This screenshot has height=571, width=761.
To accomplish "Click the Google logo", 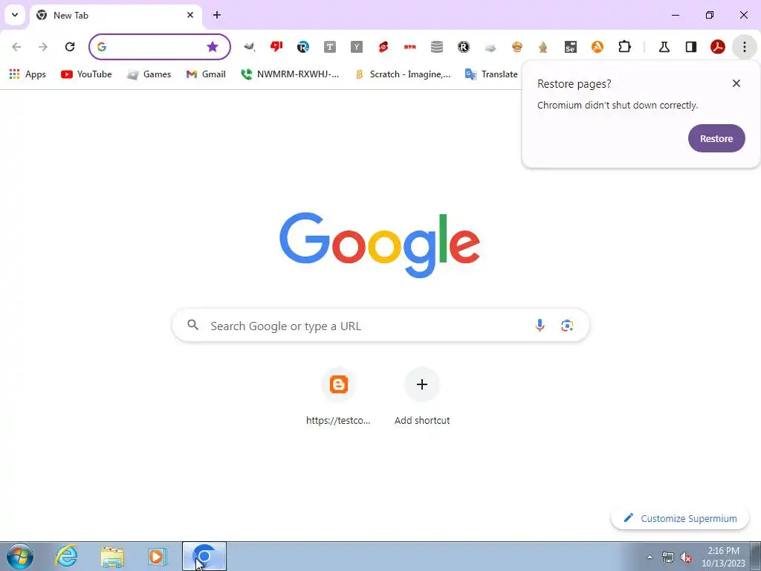I will (380, 245).
